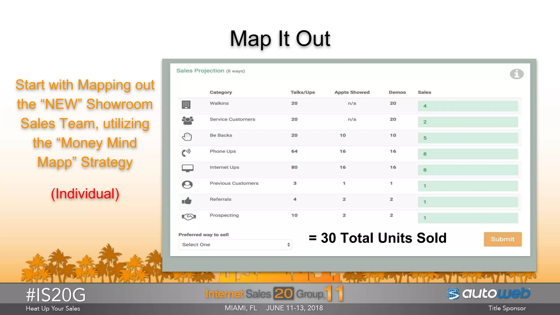Screen dimensions: 560x315
Task: Click the Internet Ups category label
Action: 224,167
